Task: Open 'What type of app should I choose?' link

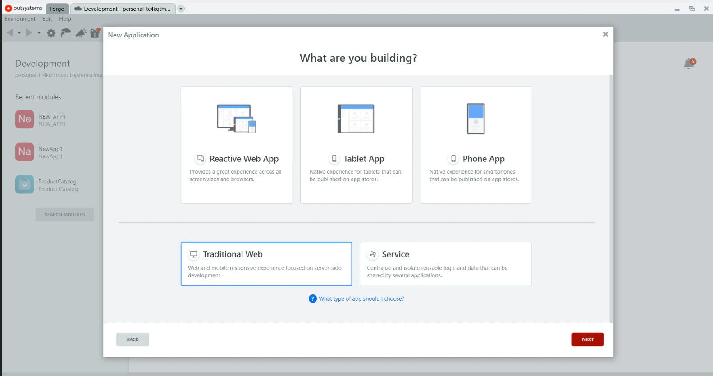Action: pos(361,299)
